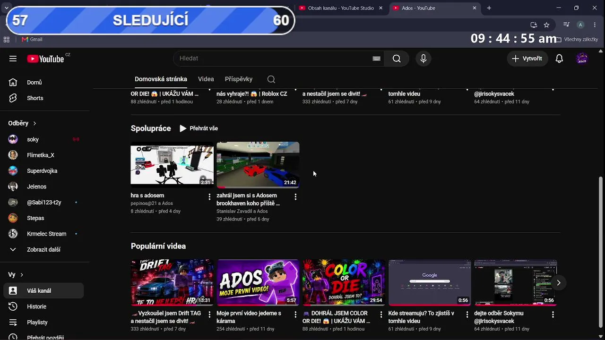Open the 'hra s adosem' video title
The width and height of the screenshot is (605, 340).
click(x=147, y=195)
